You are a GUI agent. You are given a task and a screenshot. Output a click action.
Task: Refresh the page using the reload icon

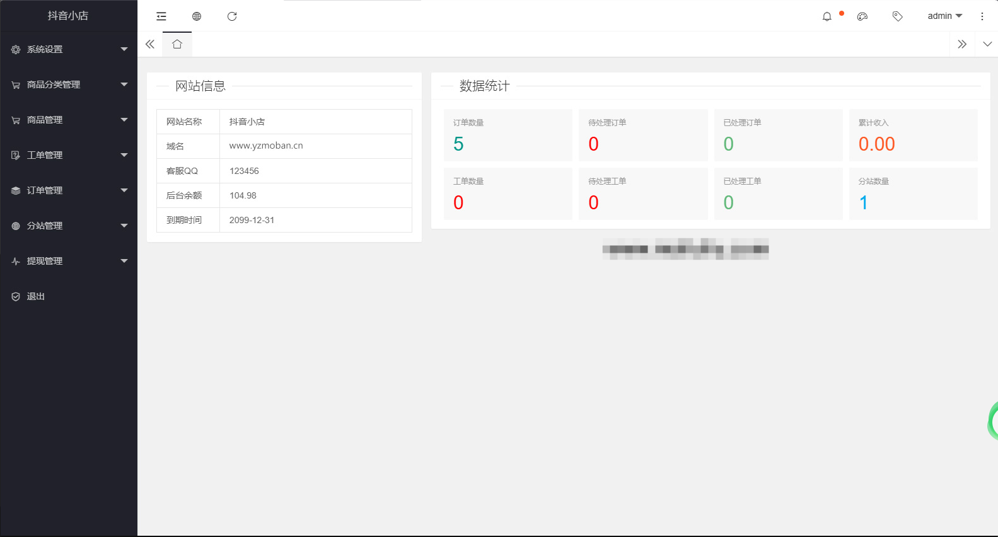point(232,16)
